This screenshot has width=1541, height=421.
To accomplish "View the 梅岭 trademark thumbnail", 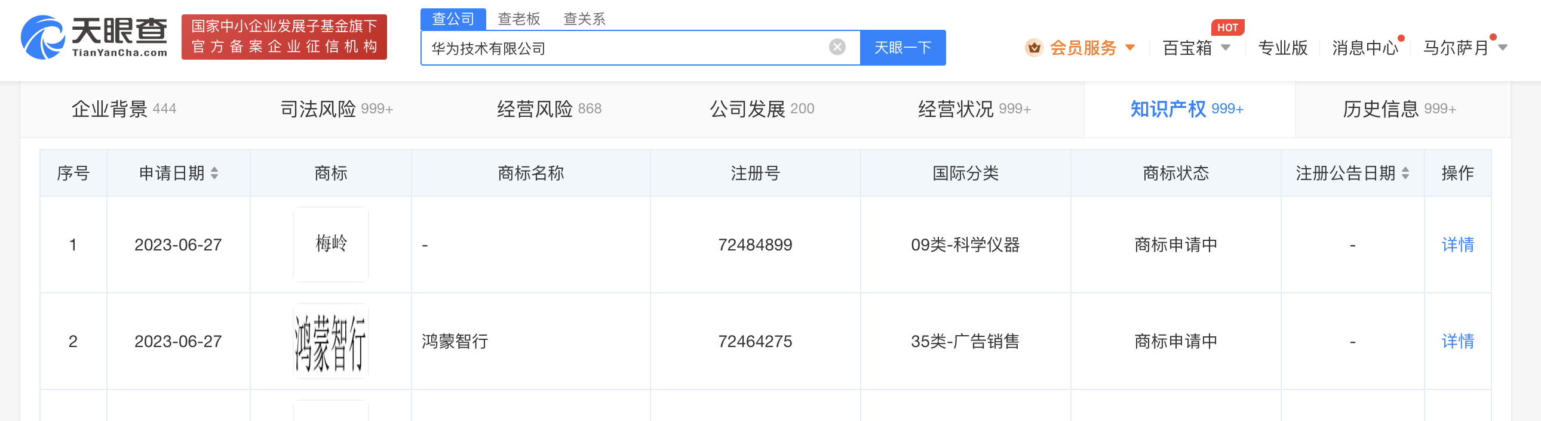I will coord(331,244).
